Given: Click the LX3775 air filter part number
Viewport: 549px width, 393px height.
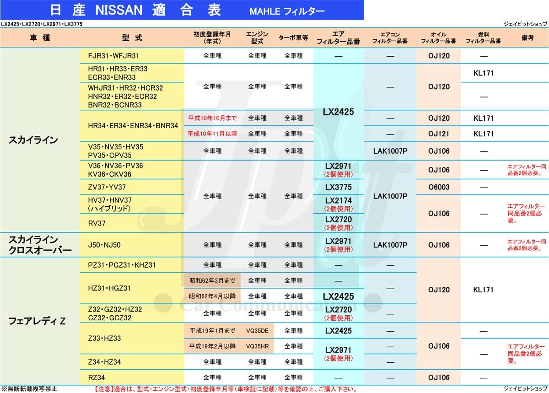Looking at the screenshot, I should point(339,187).
